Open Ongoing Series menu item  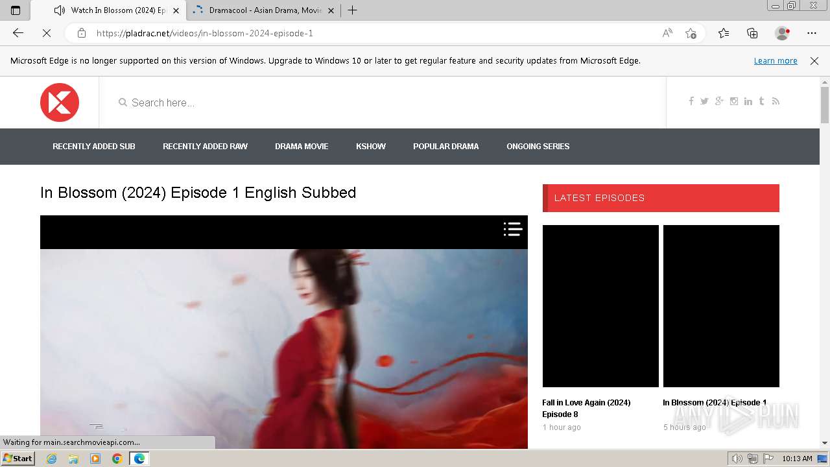click(538, 147)
